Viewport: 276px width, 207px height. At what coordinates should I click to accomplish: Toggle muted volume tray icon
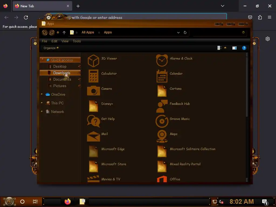[x=221, y=202]
